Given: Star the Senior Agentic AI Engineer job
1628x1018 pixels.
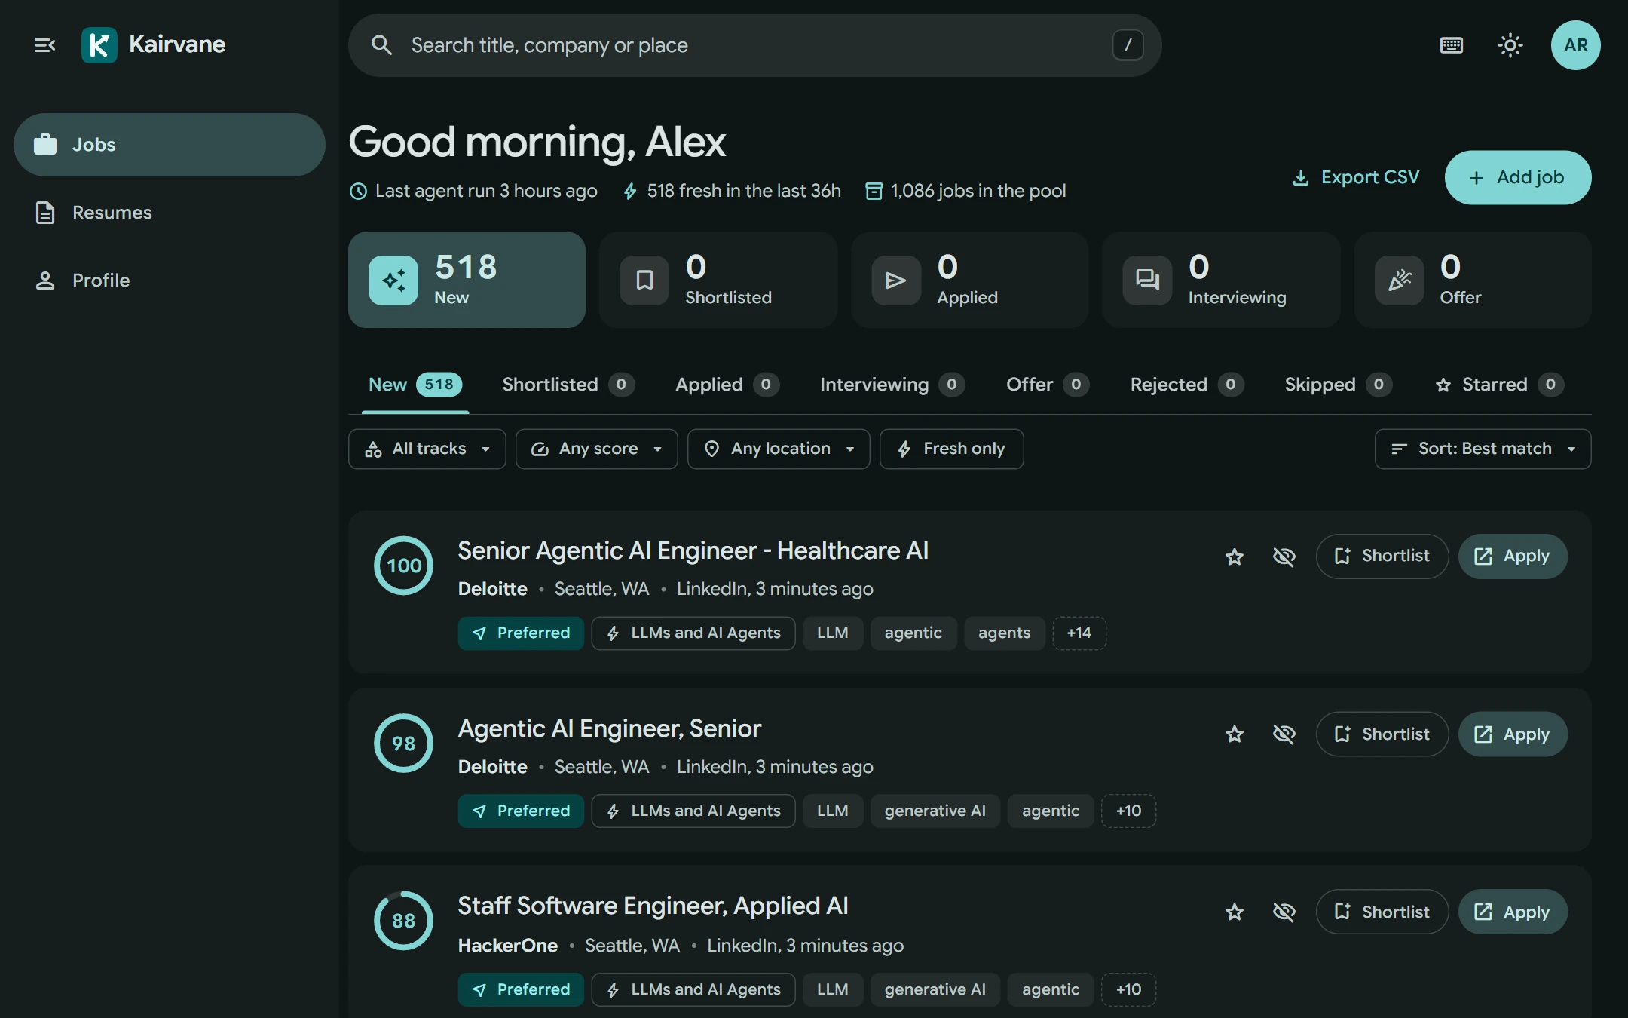Looking at the screenshot, I should pyautogui.click(x=1235, y=557).
